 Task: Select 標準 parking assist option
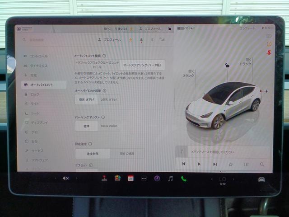86,126
